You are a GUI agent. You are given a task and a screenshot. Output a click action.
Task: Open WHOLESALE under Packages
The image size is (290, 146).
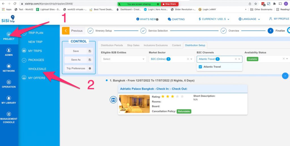tap(37, 69)
